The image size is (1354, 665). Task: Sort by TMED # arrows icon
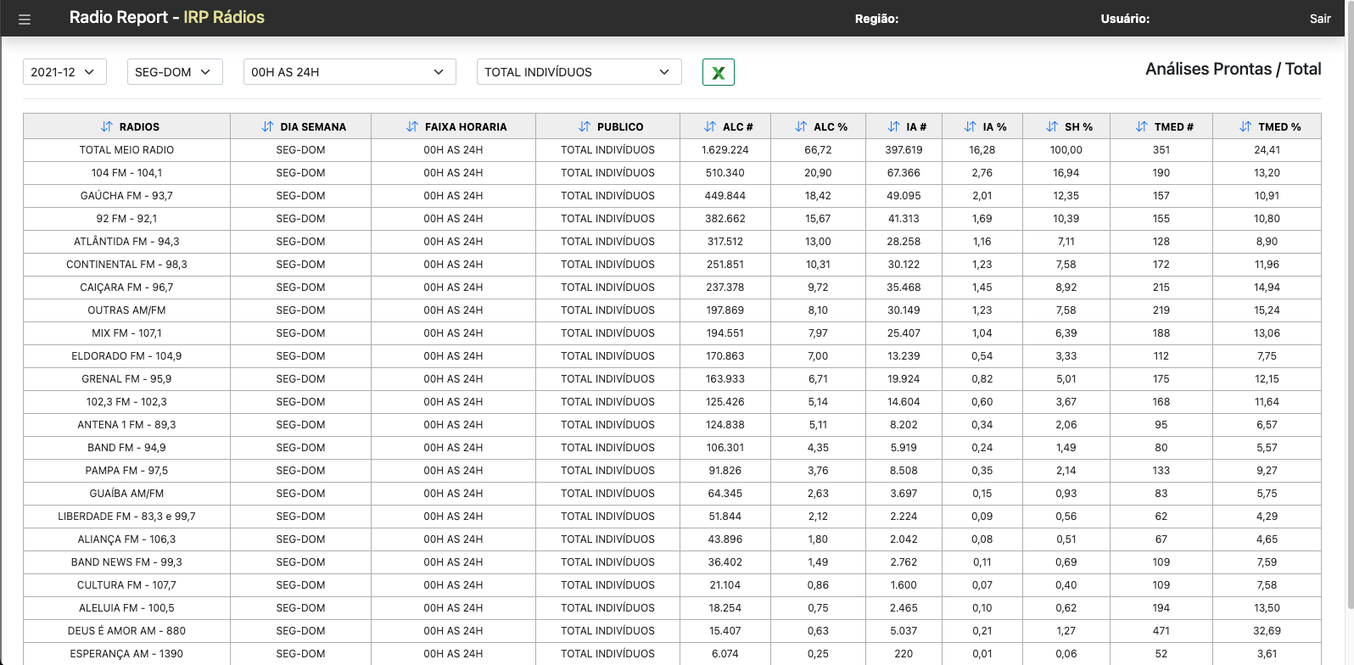tap(1142, 126)
